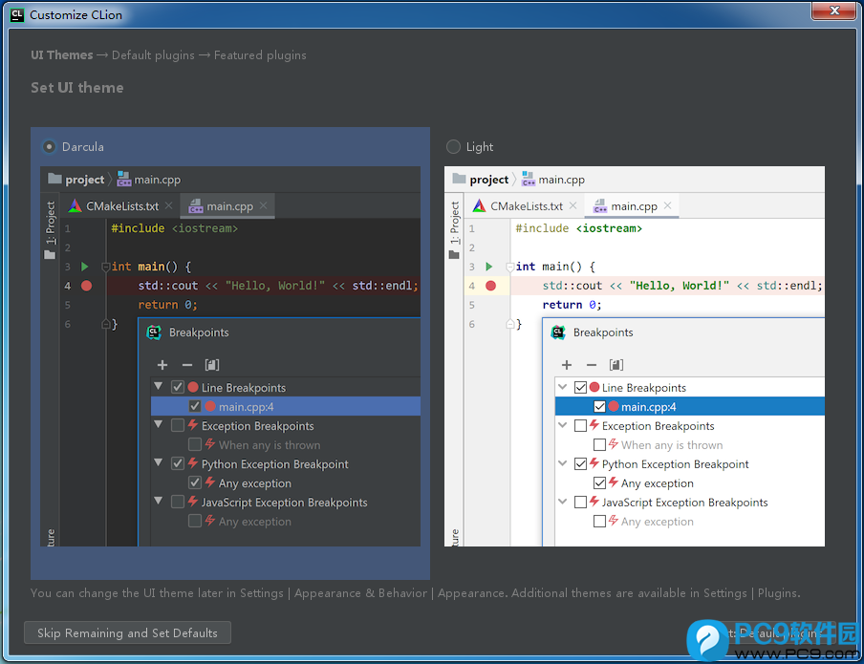Image resolution: width=864 pixels, height=664 pixels.
Task: Click UI Themes step in the wizard breadcrumb
Action: point(62,55)
